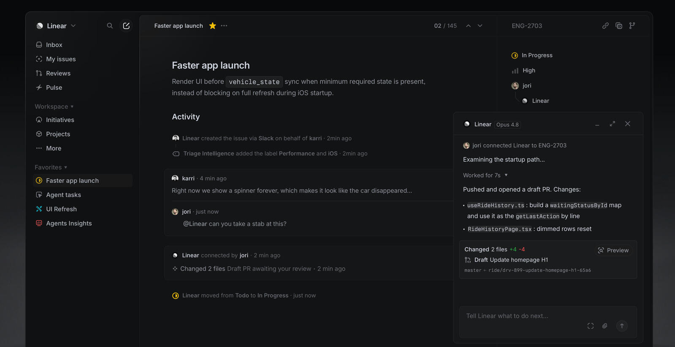Minimize the Linear agent panel

point(597,124)
